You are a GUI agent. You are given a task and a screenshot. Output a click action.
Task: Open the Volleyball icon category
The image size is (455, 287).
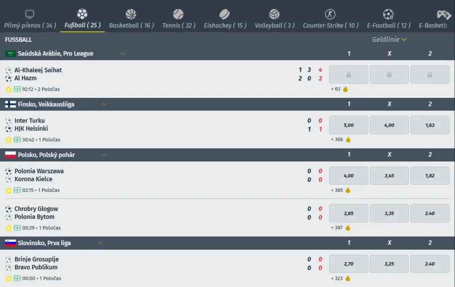[x=274, y=14]
